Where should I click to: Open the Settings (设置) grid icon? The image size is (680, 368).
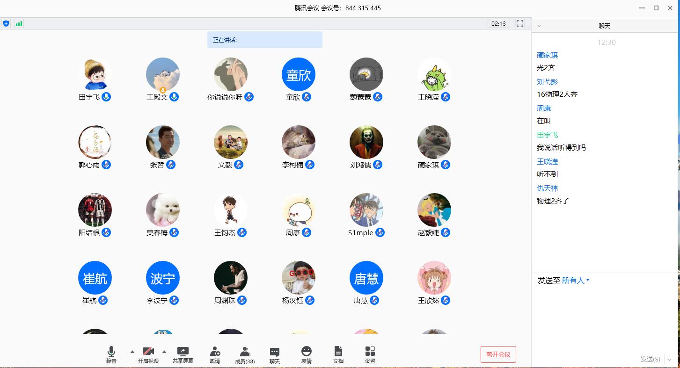coord(370,352)
